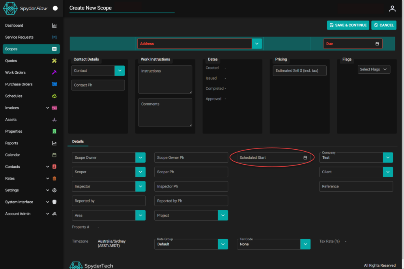Image resolution: width=404 pixels, height=269 pixels.
Task: Expand the Settings submenu chevron
Action: pos(48,190)
